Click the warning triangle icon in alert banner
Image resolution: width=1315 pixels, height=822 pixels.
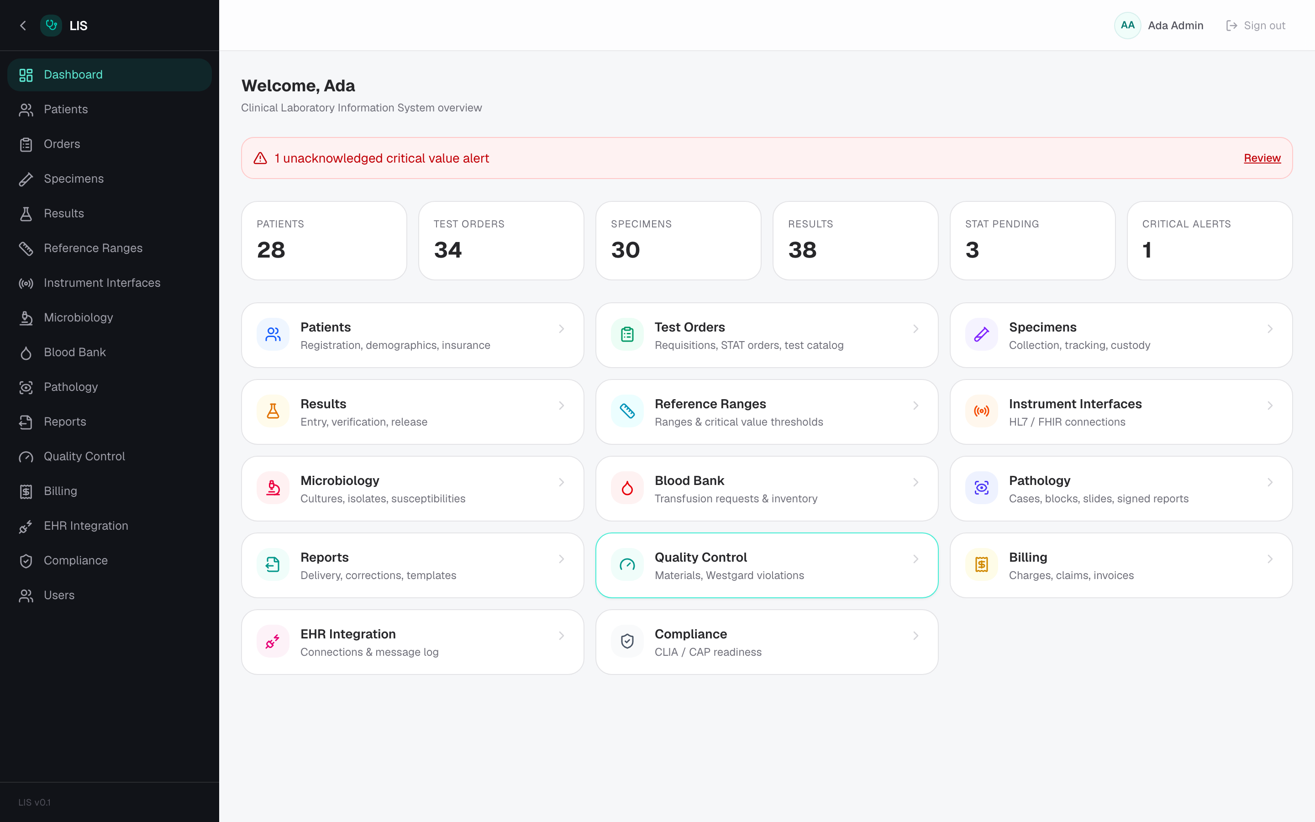click(260, 158)
